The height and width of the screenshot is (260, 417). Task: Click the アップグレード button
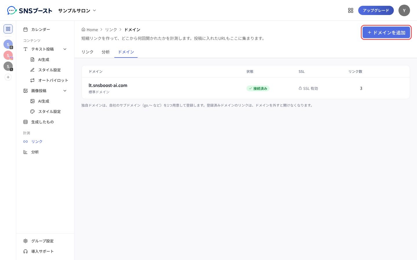(376, 10)
